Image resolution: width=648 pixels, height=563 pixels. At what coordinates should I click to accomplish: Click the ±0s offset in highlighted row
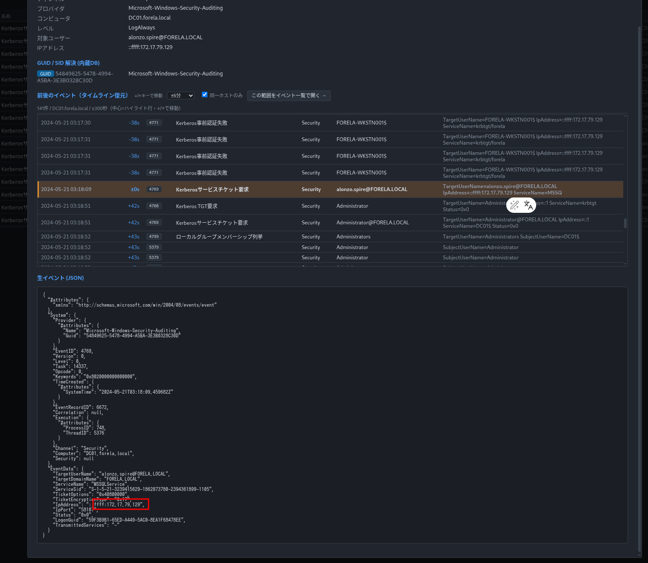click(135, 189)
